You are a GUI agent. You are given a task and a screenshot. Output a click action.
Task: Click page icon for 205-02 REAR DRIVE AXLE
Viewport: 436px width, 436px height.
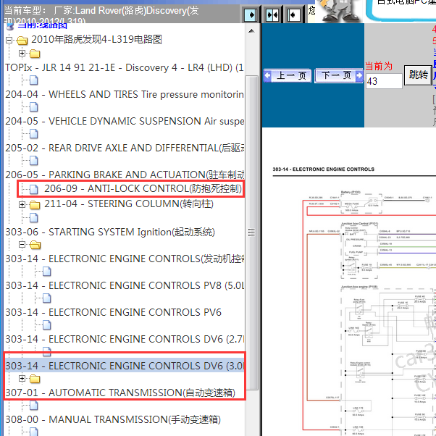coord(33,134)
